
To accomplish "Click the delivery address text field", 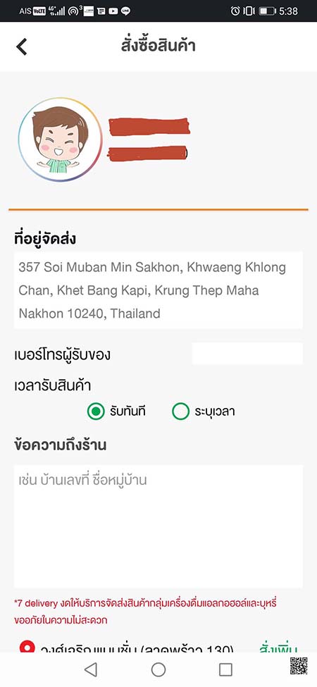I will coord(158,290).
